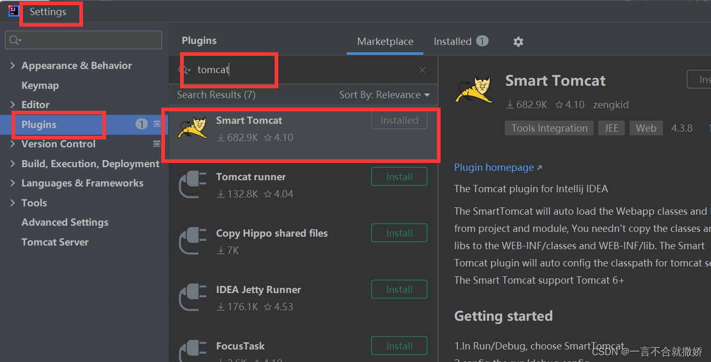Click the Copy Hippo shared files icon
Screen dimensions: 711x362
(x=192, y=241)
